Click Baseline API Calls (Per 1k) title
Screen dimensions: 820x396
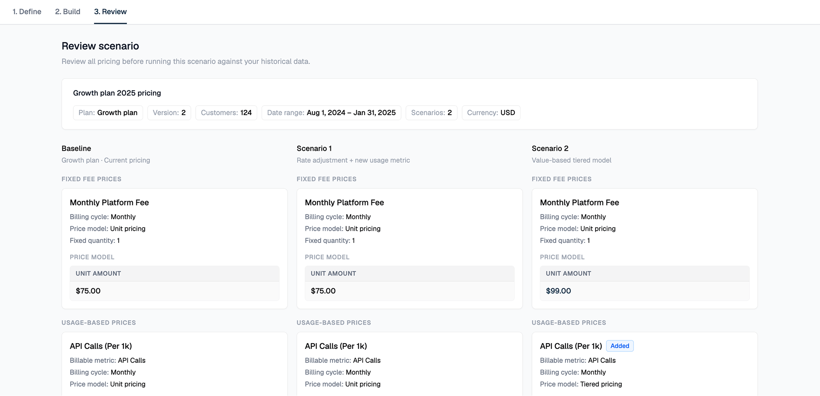click(101, 346)
